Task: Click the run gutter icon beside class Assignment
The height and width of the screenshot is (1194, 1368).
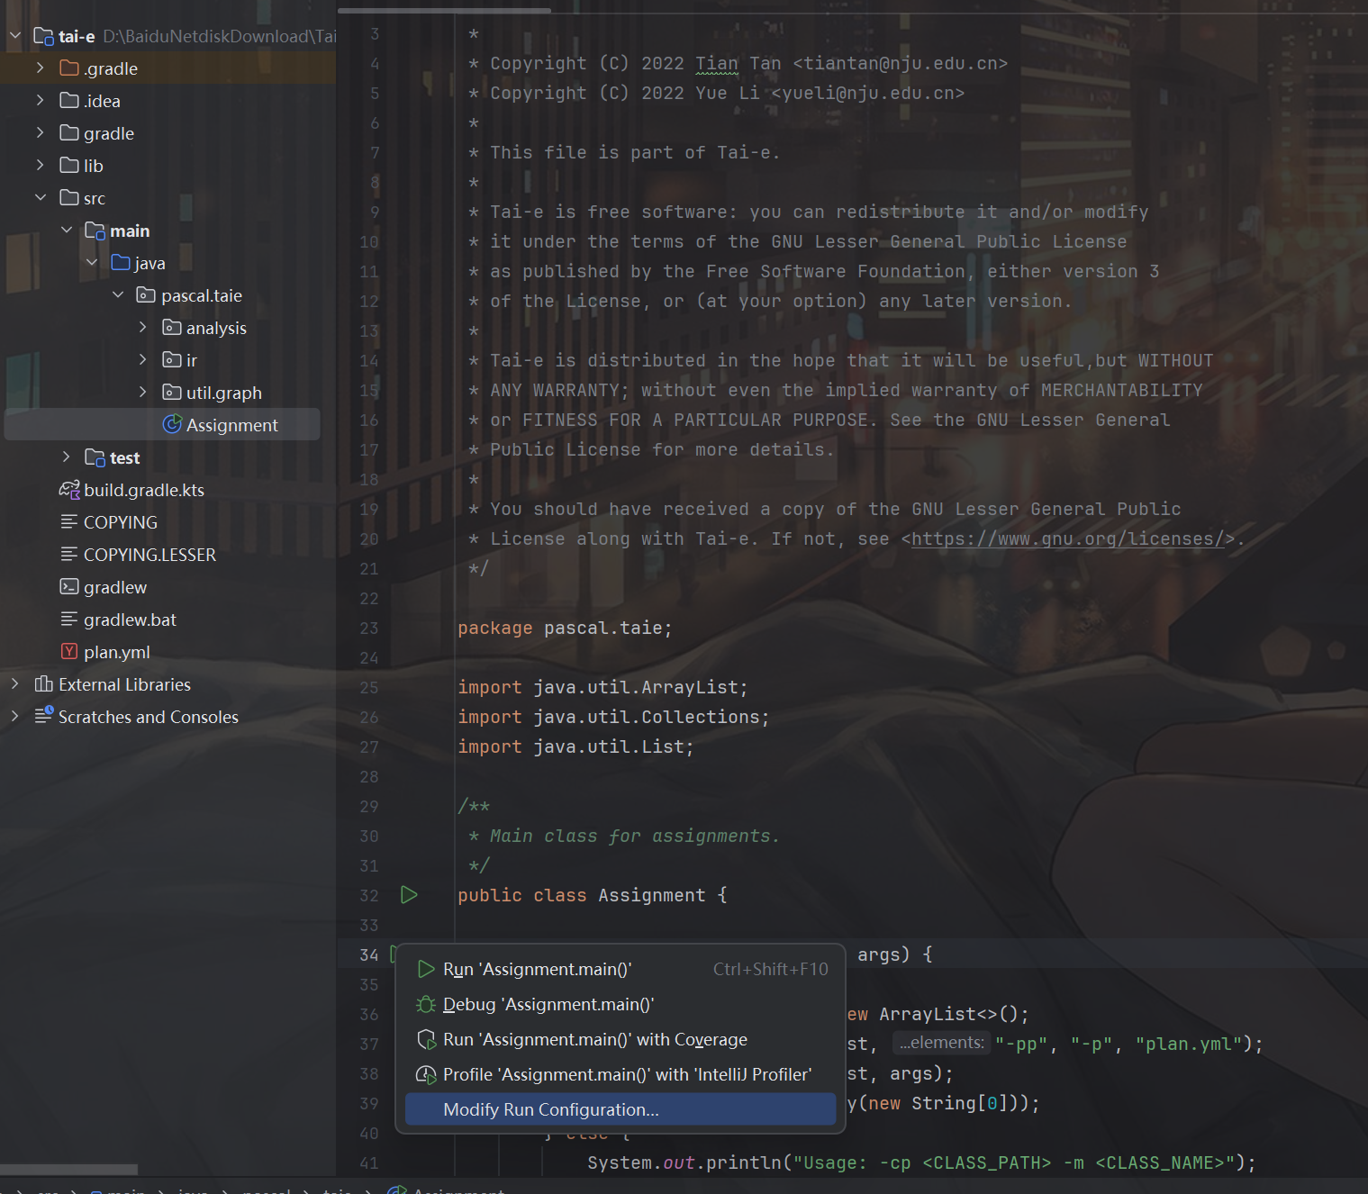Action: [x=409, y=895]
